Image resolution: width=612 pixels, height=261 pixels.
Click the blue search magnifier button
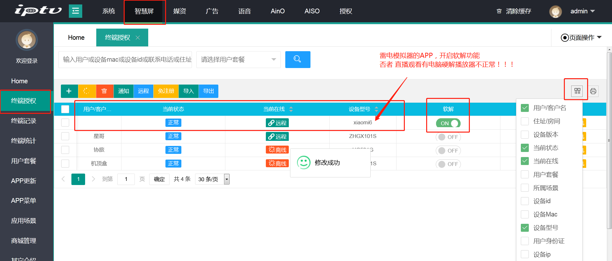(x=297, y=59)
